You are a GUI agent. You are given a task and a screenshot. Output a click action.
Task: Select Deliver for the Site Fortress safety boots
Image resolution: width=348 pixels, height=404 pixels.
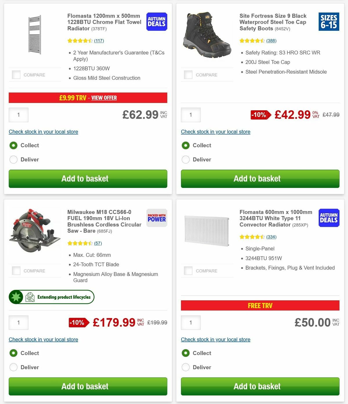[x=186, y=160]
